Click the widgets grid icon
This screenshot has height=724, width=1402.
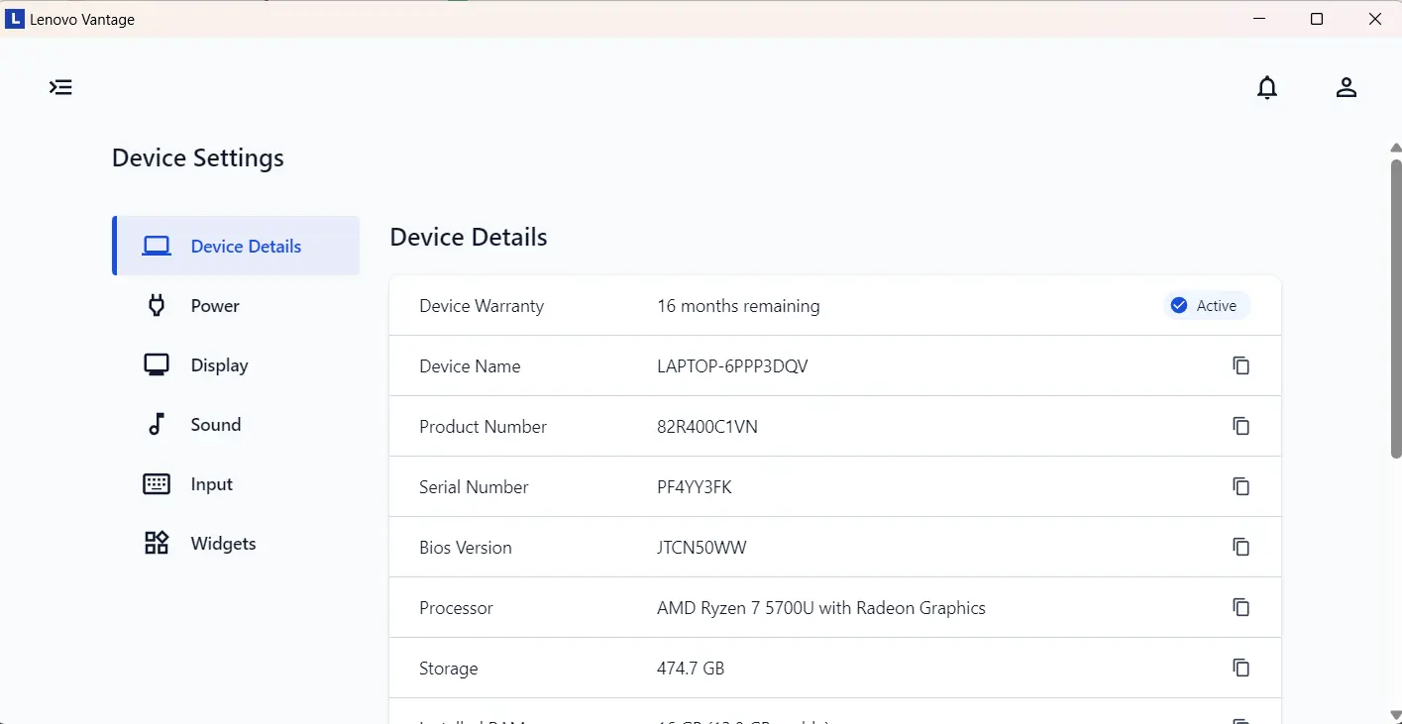157,543
